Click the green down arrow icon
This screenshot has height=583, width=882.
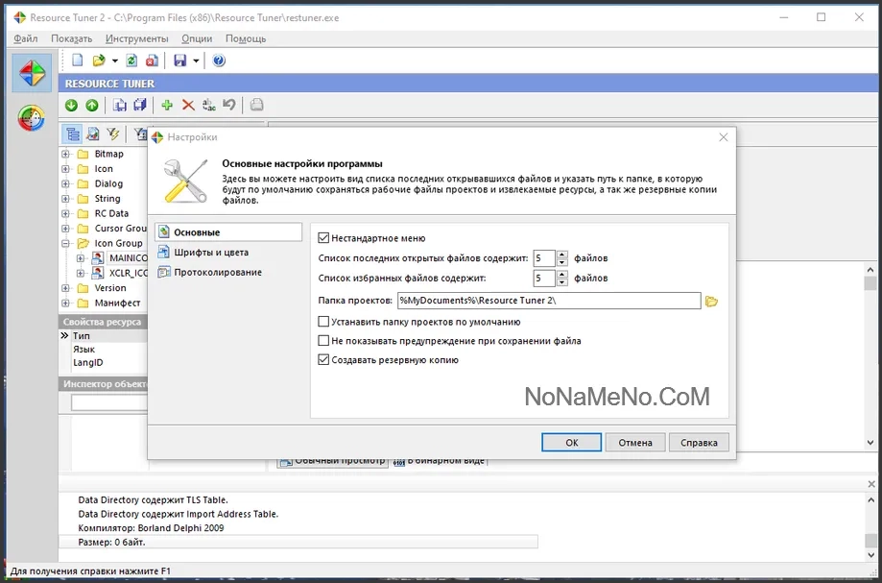71,106
